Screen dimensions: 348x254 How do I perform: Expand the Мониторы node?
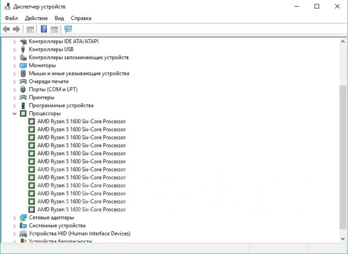15,66
